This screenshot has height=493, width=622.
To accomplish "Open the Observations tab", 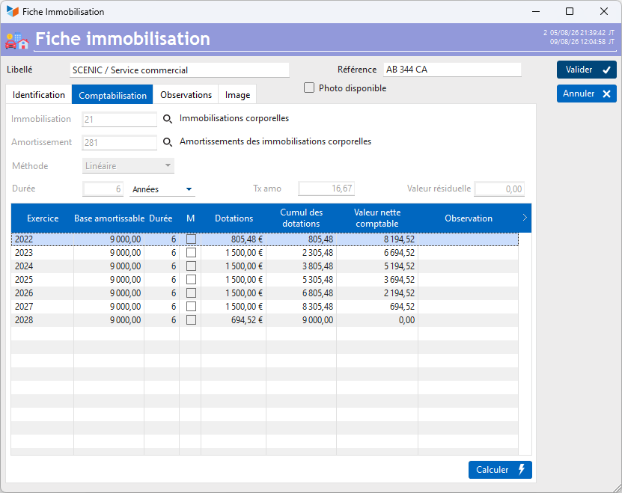I will [186, 95].
